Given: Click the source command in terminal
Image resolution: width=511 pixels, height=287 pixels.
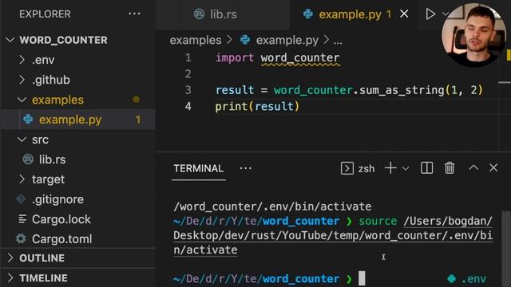Looking at the screenshot, I should pos(378,222).
